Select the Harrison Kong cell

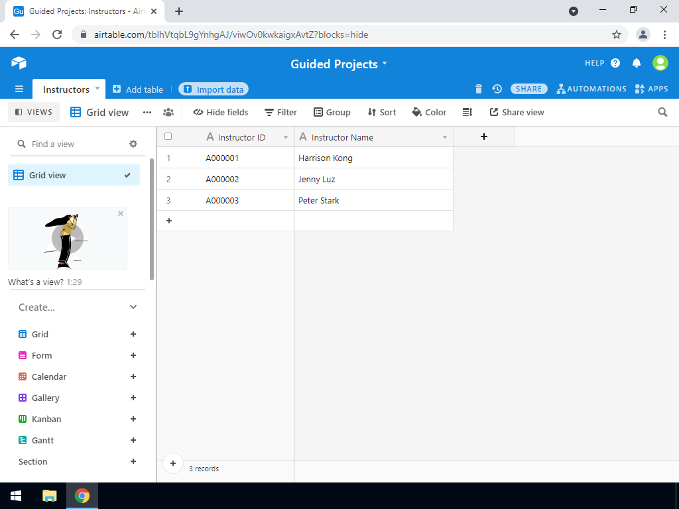pos(374,158)
